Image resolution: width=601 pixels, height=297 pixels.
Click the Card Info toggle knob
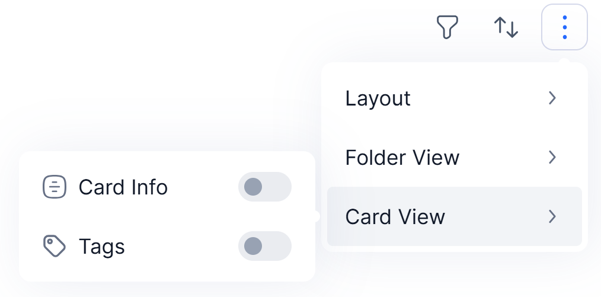253,187
